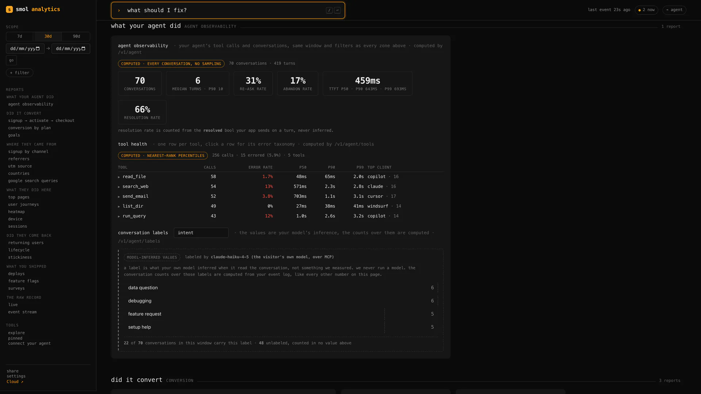Open the heatmap report
701x394 pixels.
[x=16, y=212]
